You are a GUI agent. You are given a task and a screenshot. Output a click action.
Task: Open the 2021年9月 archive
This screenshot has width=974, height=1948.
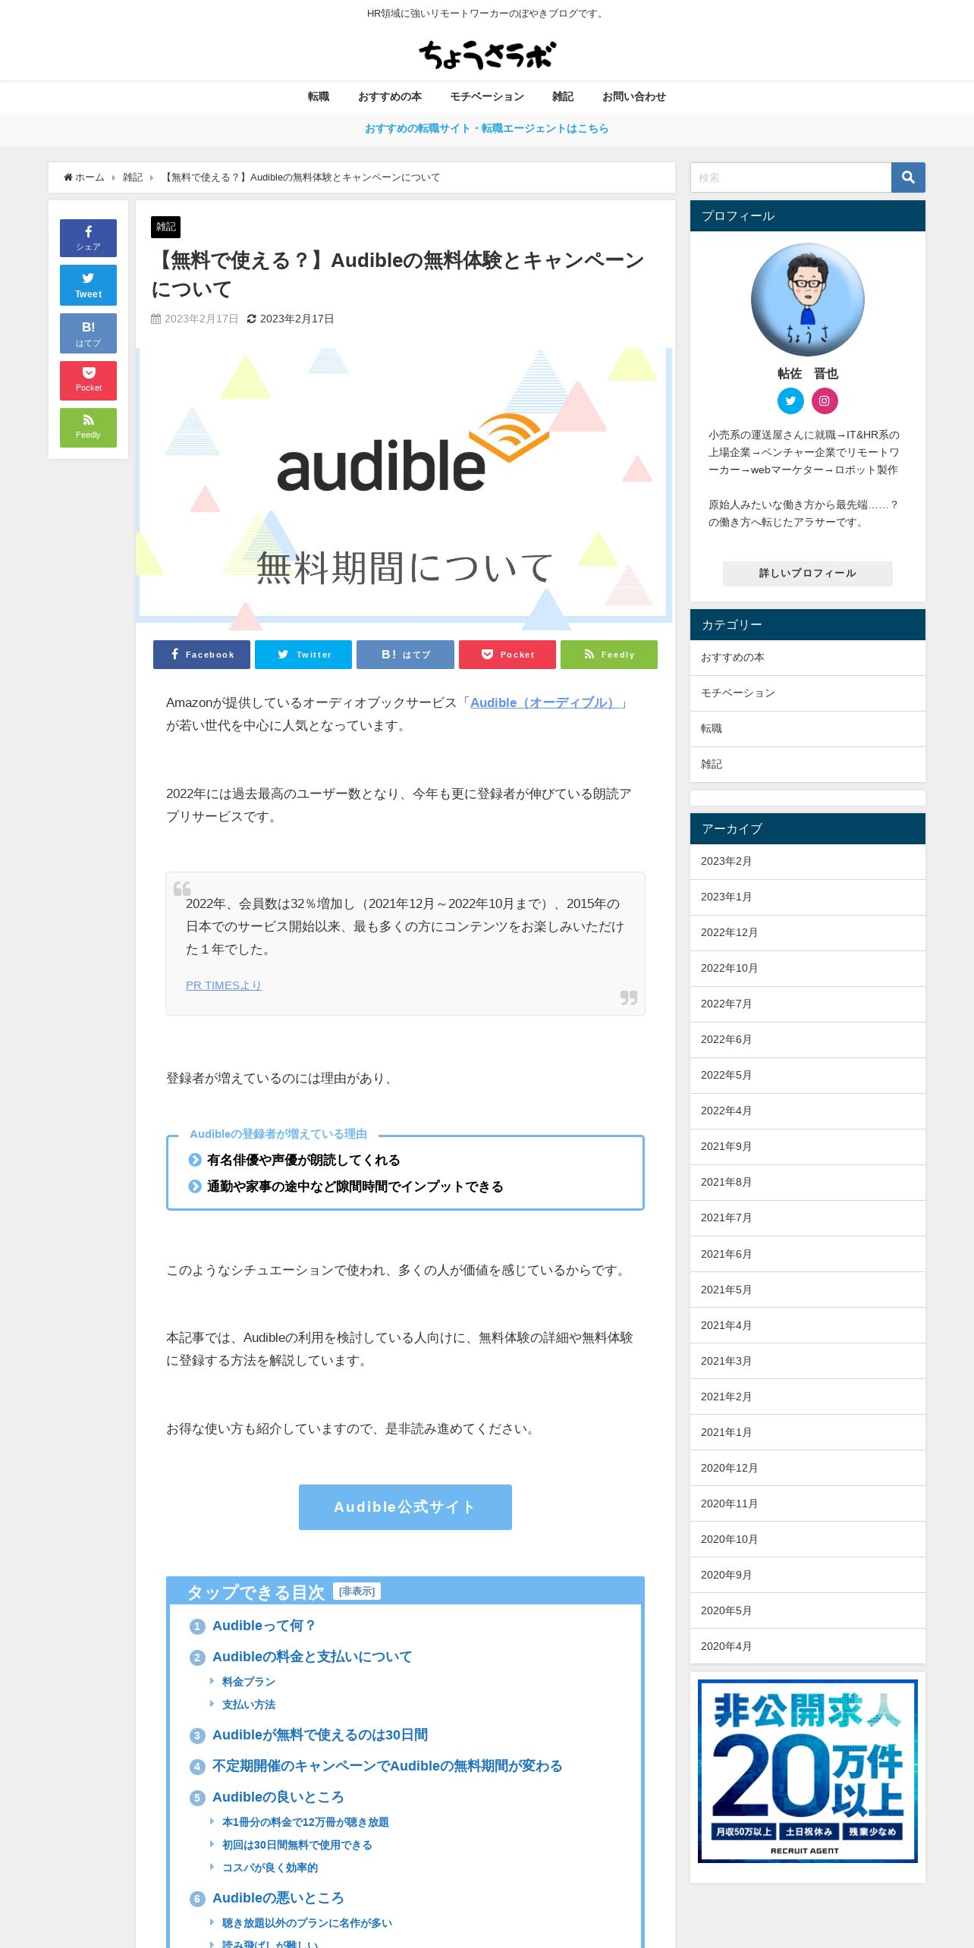point(808,1147)
